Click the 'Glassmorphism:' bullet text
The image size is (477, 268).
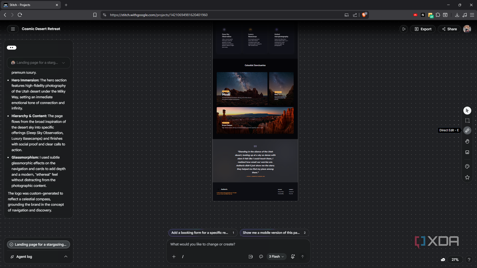pos(25,157)
